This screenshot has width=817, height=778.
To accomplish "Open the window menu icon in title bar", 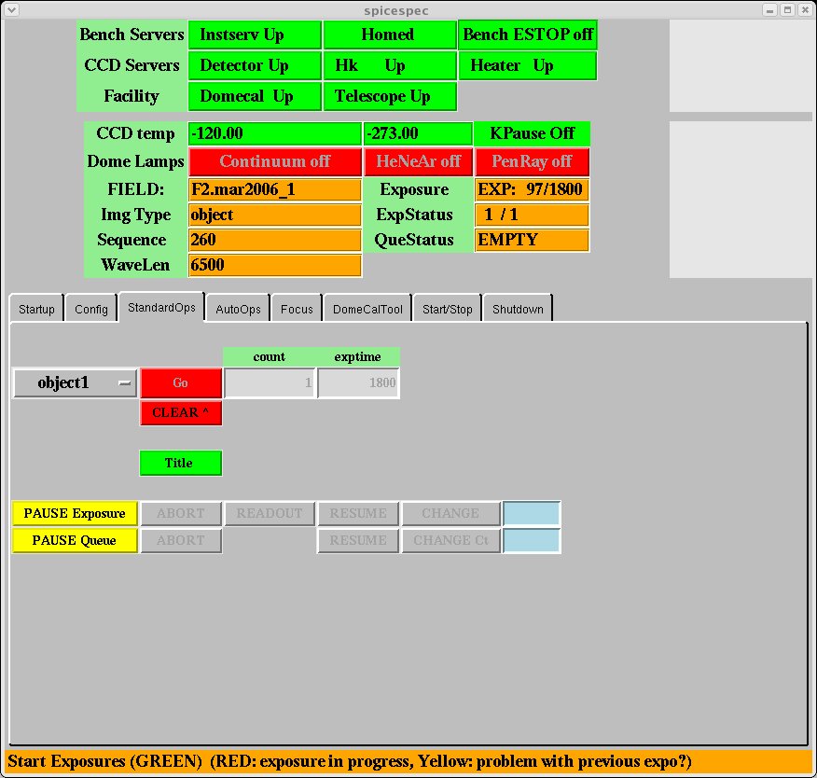I will (11, 9).
